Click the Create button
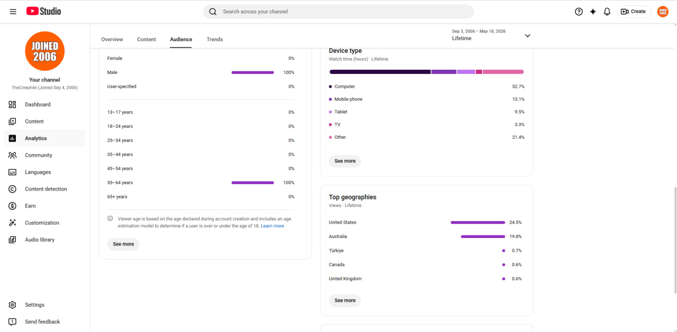The width and height of the screenshot is (677, 332). point(634,12)
